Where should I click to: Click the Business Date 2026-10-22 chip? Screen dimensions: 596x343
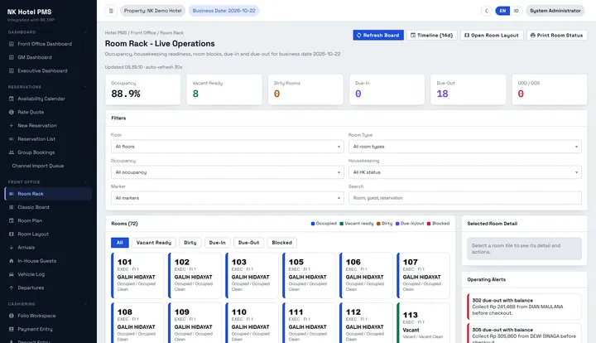[223, 11]
